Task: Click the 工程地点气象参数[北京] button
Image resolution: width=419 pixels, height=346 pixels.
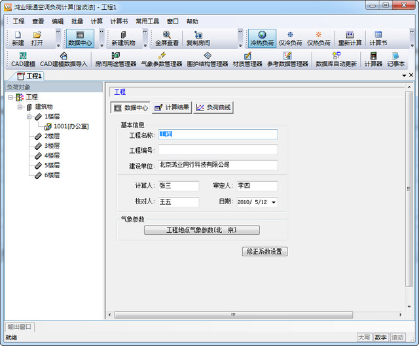Action: point(202,230)
